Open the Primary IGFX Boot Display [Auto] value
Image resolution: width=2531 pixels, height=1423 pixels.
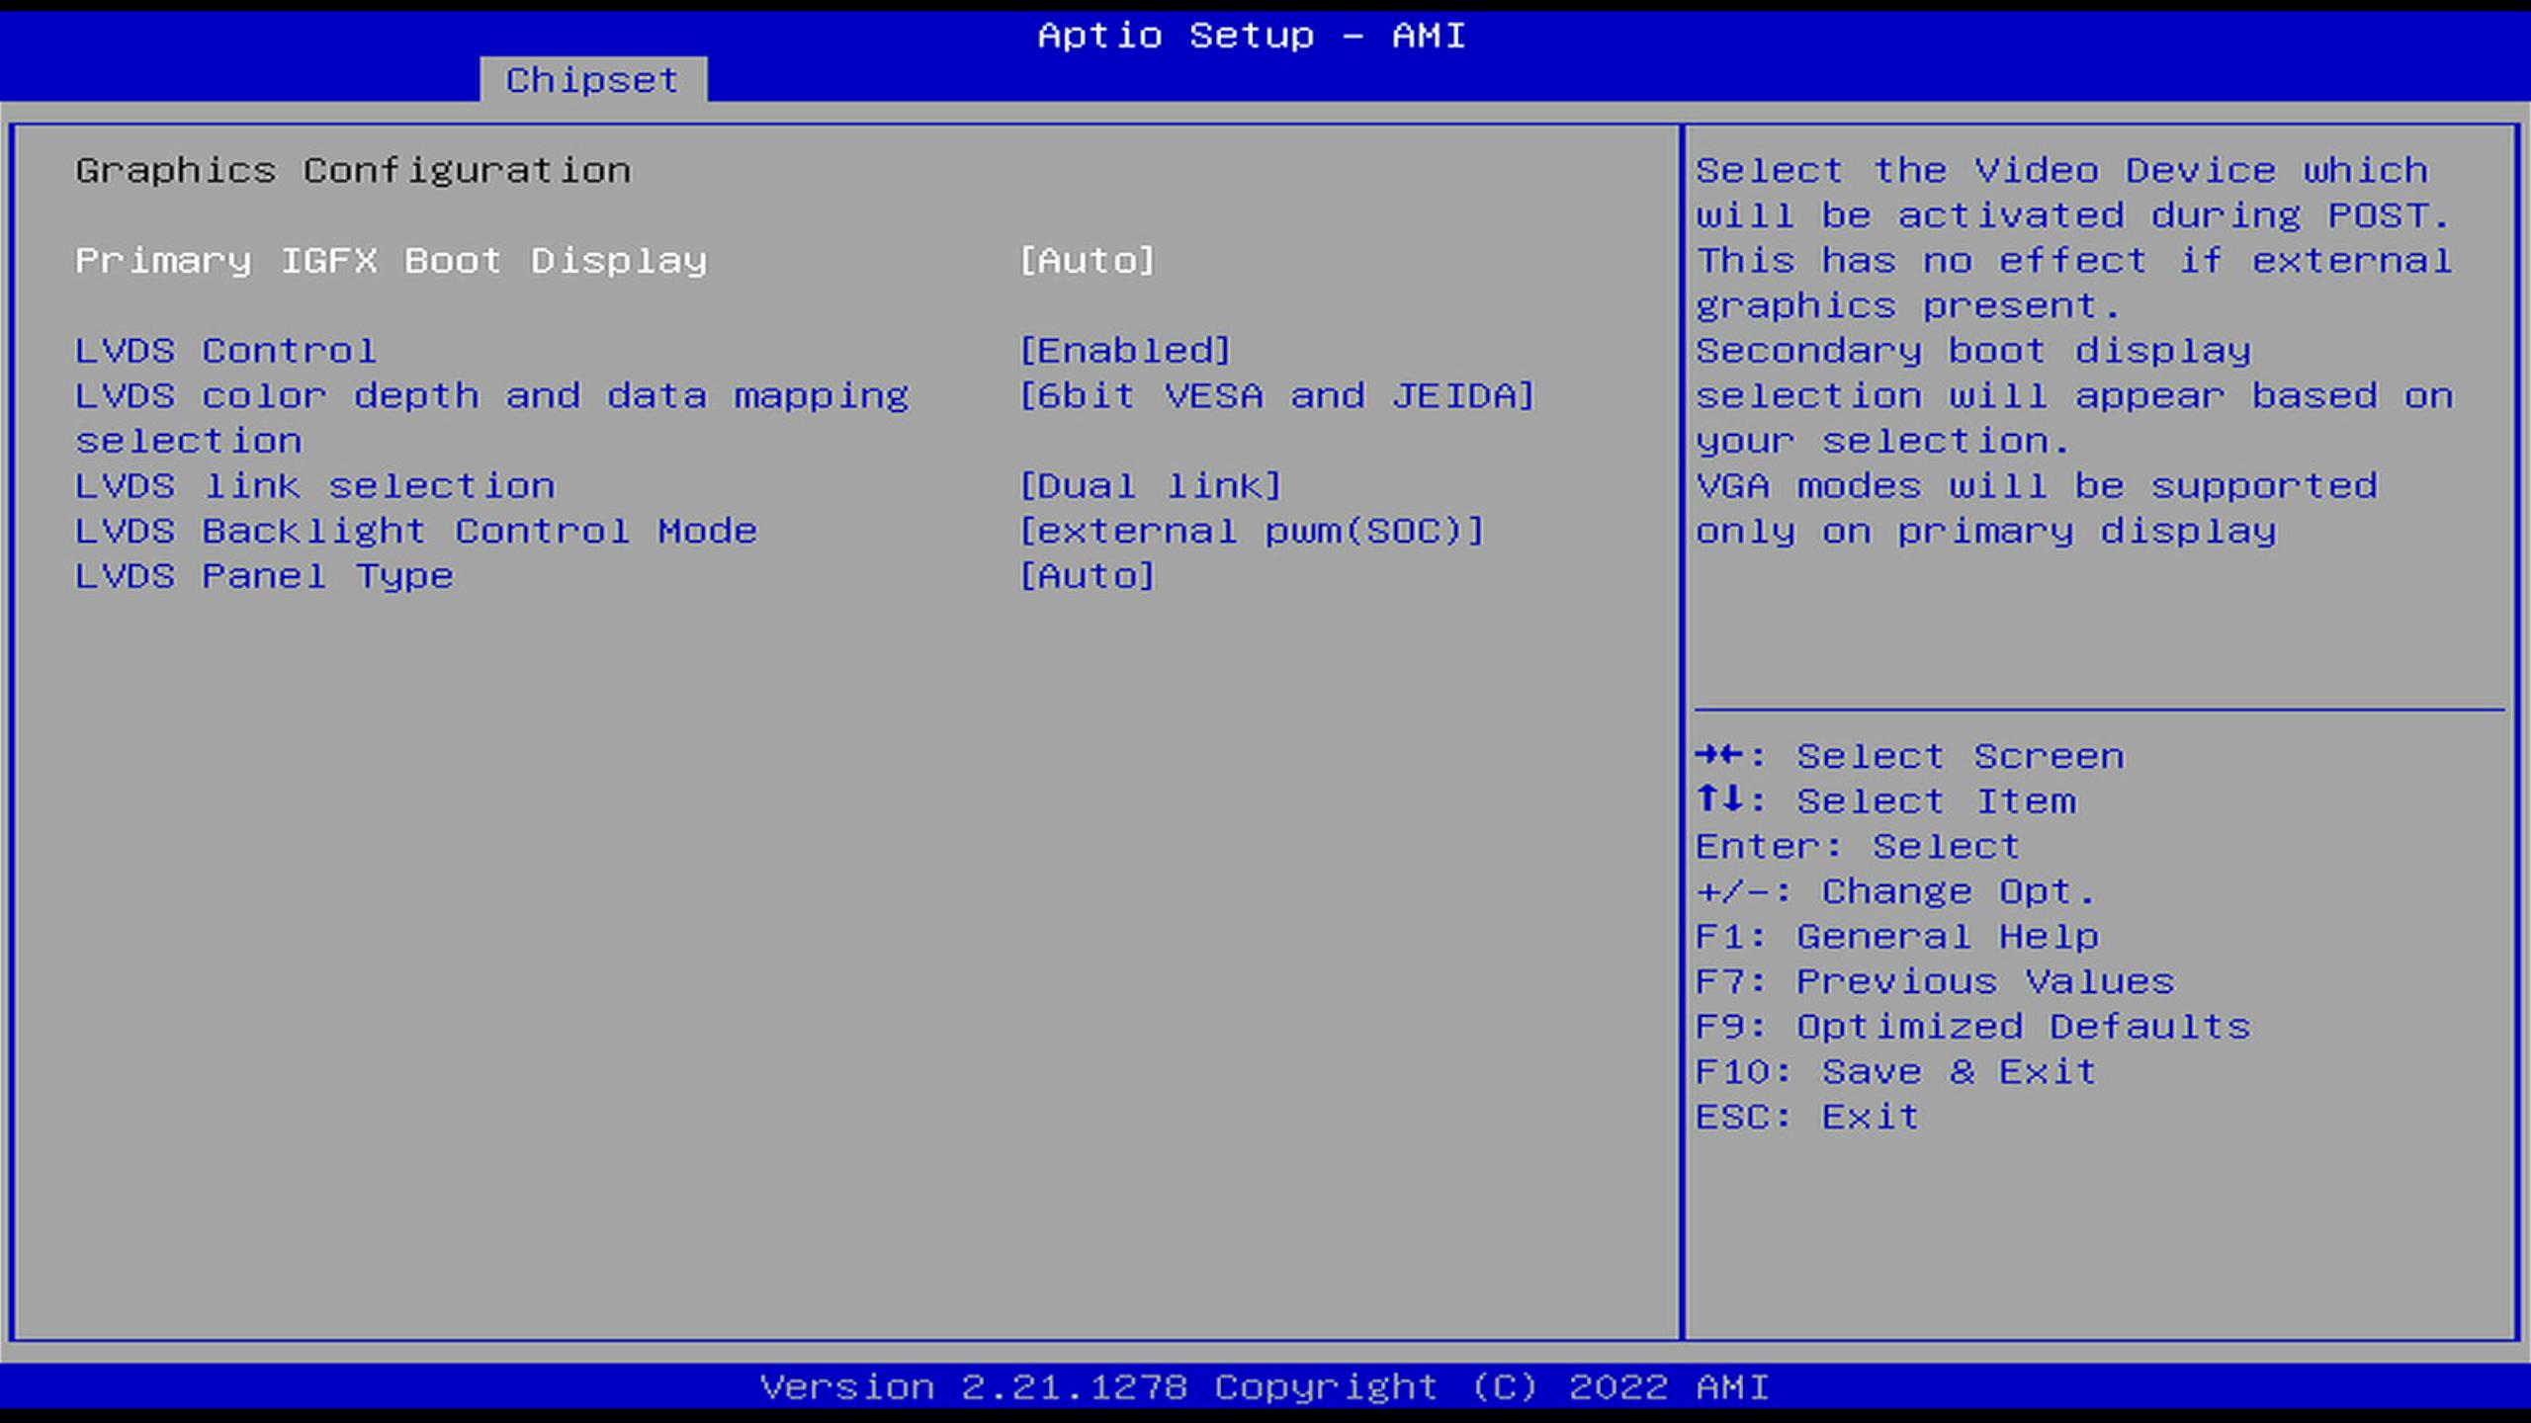(1087, 261)
